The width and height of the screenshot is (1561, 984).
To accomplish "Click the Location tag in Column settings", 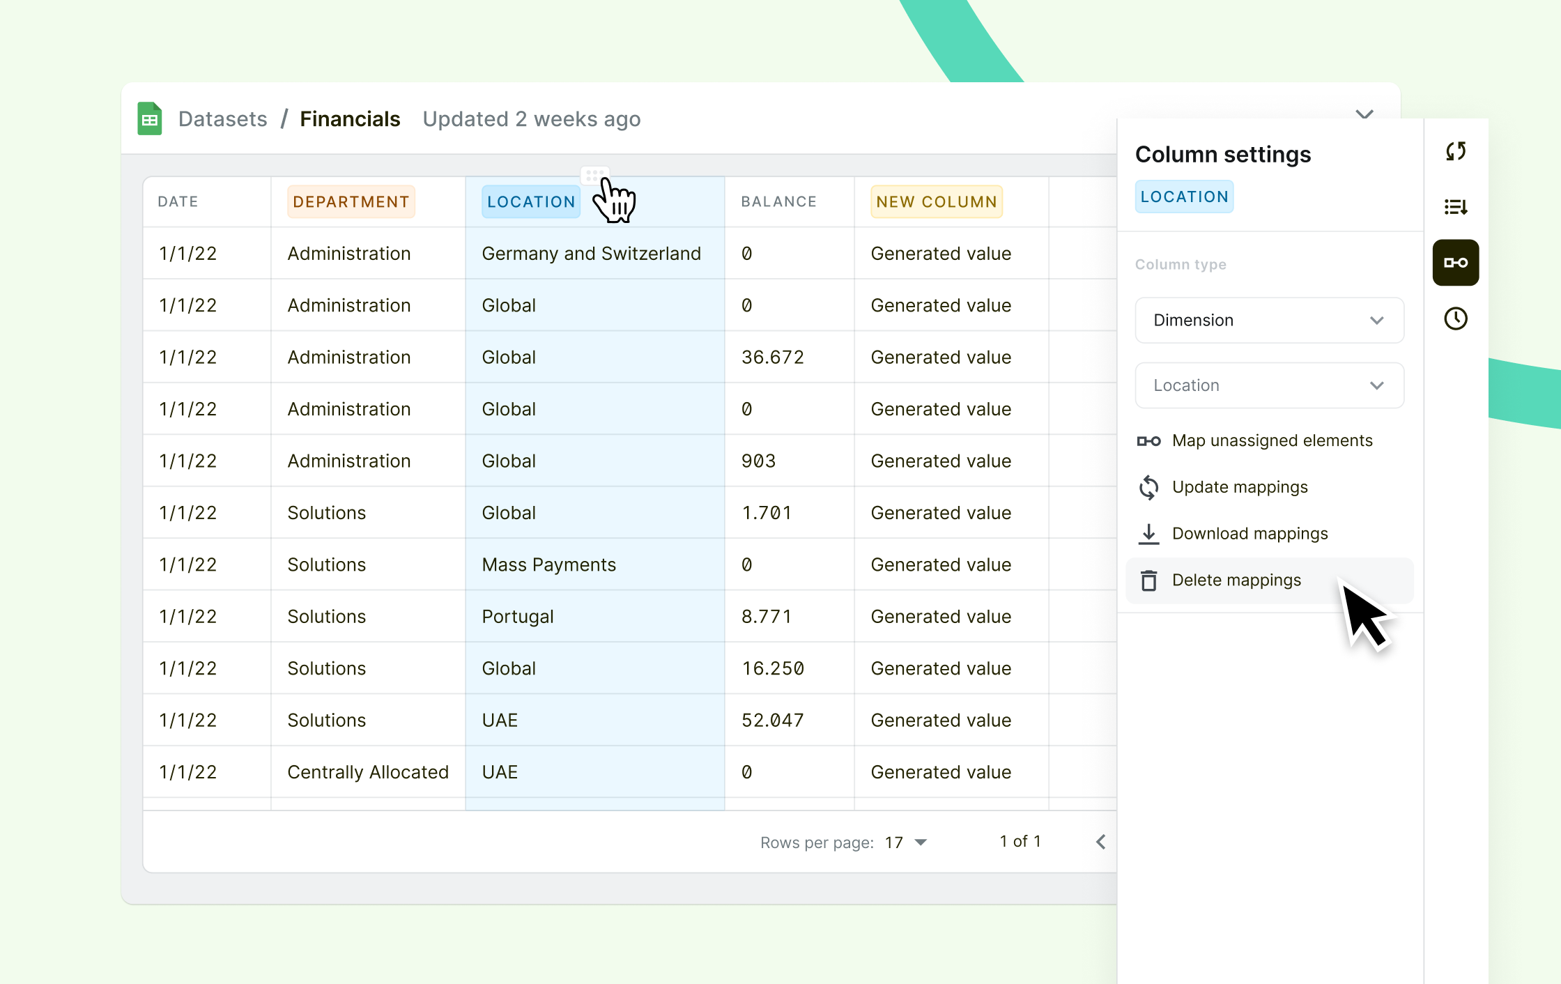I will click(1183, 197).
